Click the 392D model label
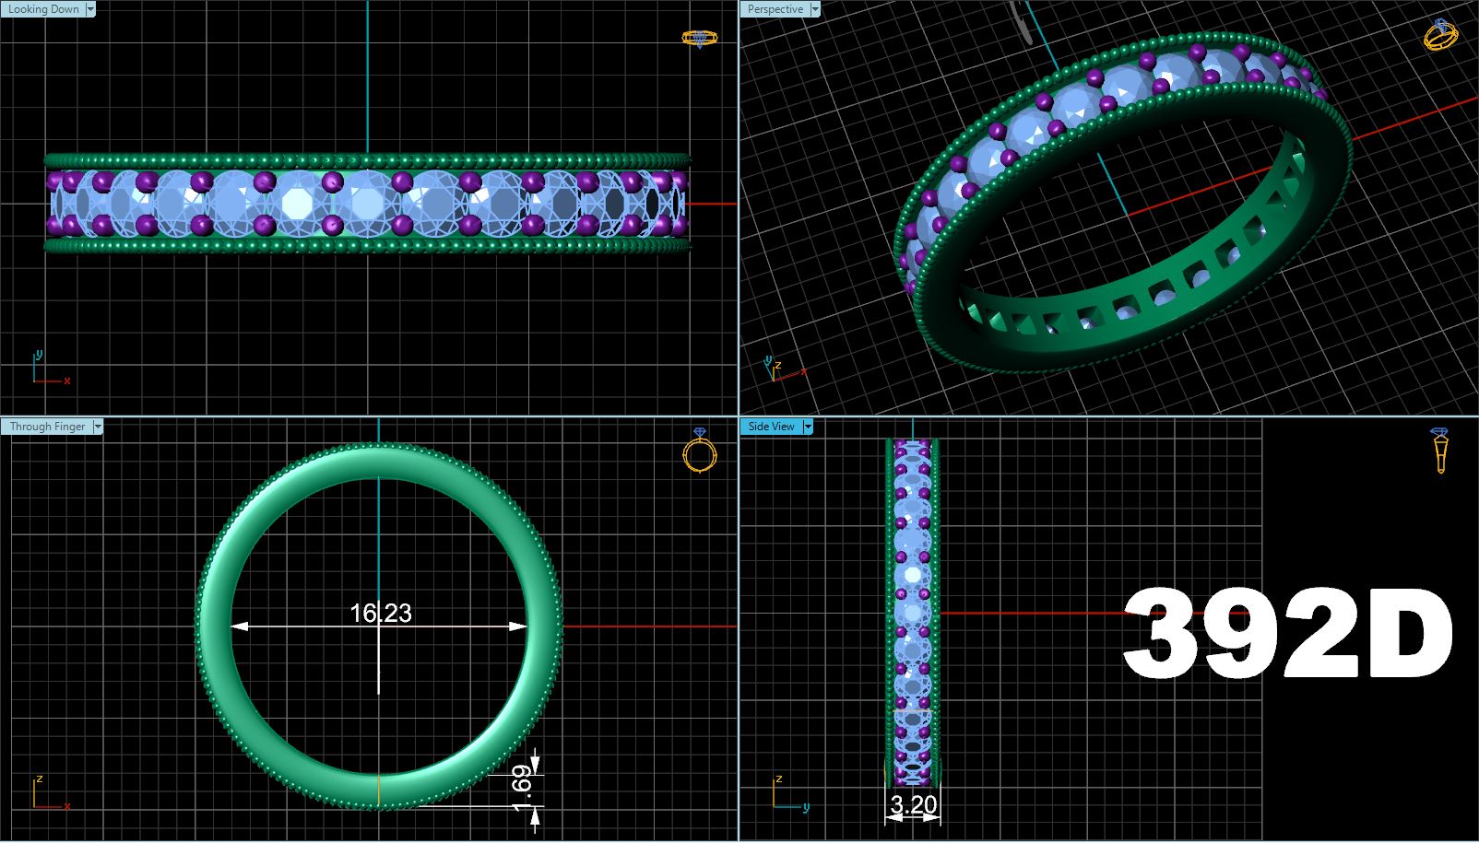The height and width of the screenshot is (843, 1479). 1287,634
